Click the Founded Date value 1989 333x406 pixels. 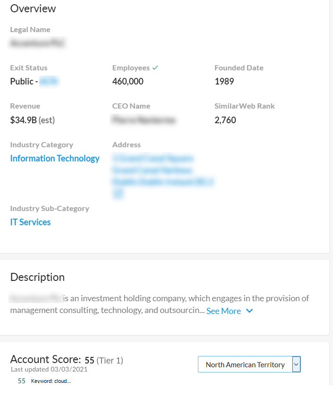[x=224, y=81]
